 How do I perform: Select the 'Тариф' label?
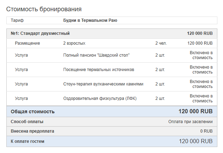click(x=17, y=20)
